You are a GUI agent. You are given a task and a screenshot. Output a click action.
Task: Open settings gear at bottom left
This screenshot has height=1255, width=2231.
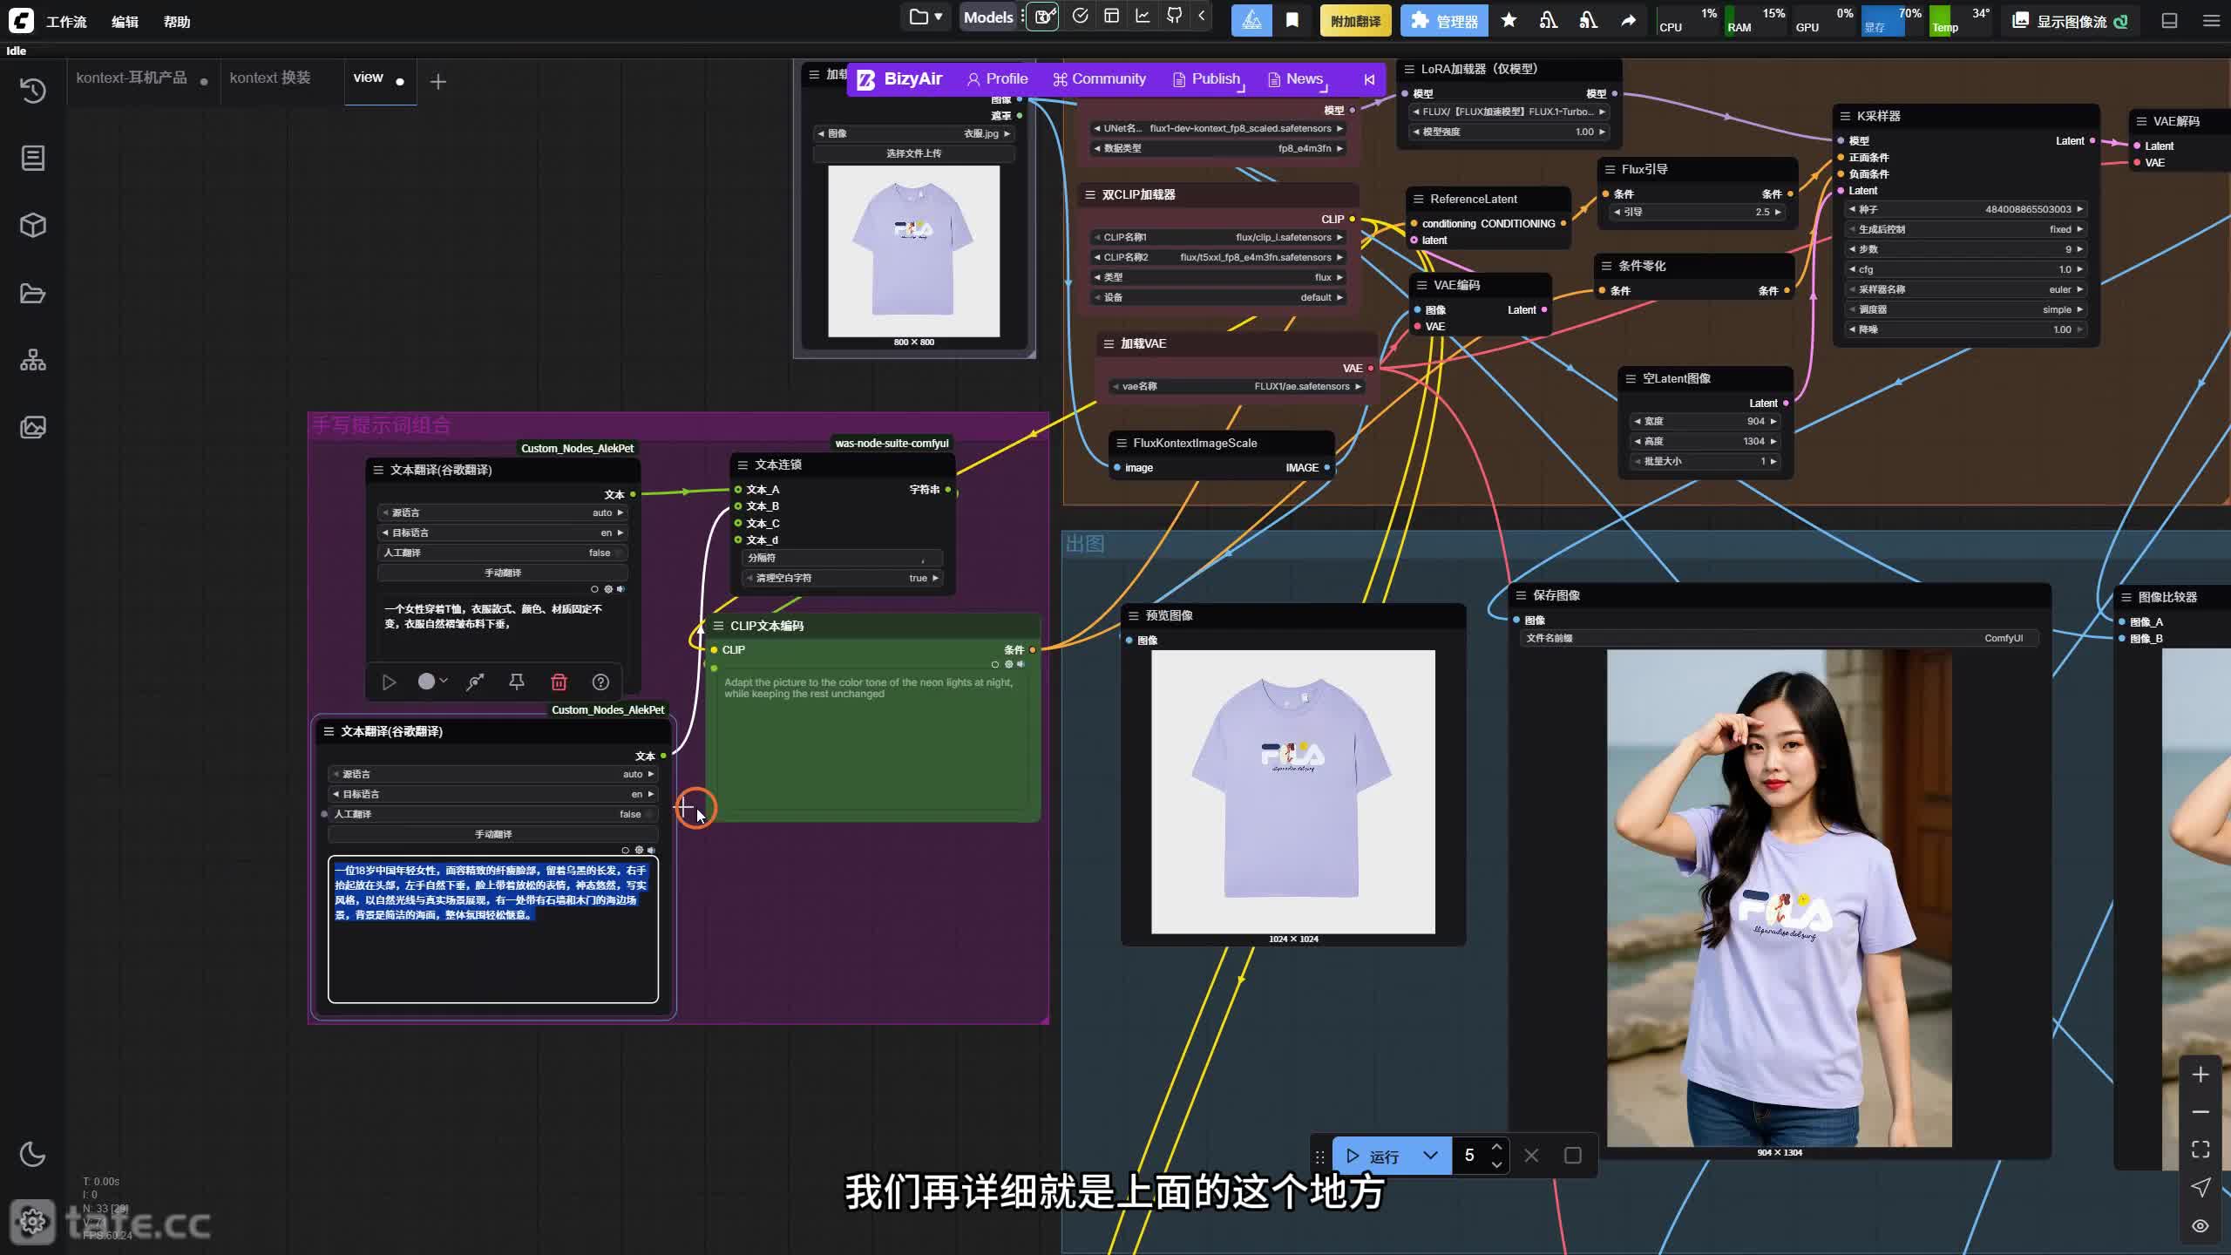point(32,1221)
